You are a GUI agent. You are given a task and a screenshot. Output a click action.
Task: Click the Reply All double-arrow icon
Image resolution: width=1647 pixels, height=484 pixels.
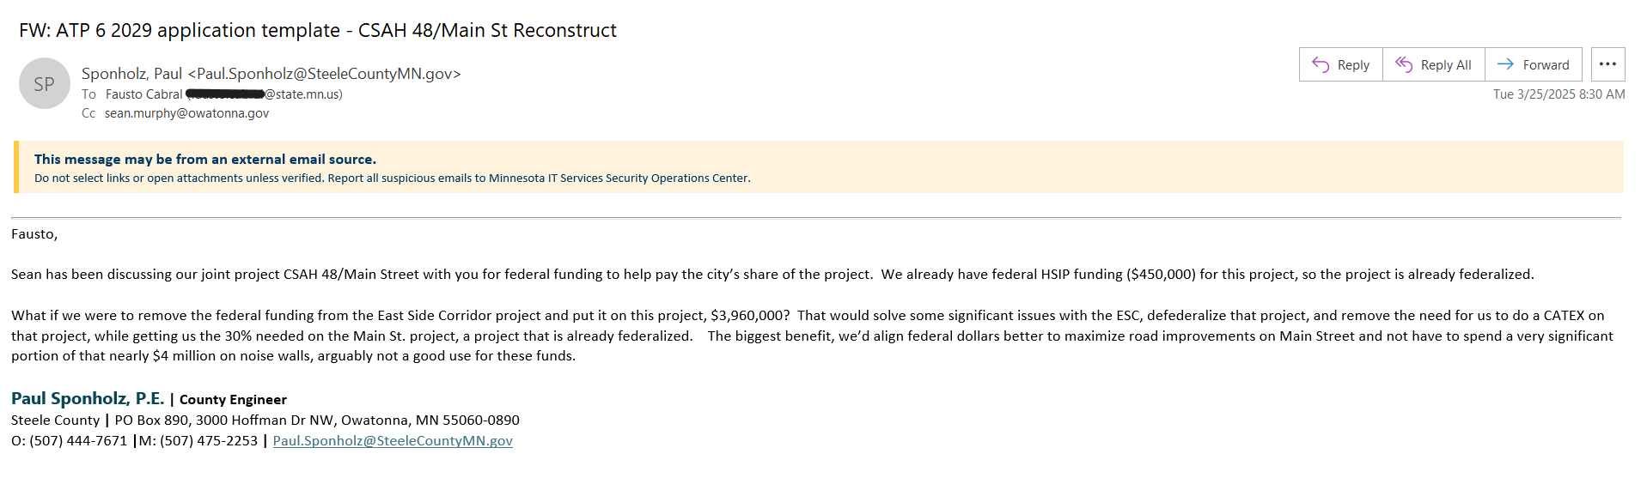pyautogui.click(x=1404, y=64)
